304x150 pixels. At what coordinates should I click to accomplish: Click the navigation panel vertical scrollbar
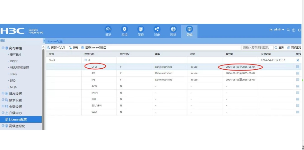click(x=44, y=89)
